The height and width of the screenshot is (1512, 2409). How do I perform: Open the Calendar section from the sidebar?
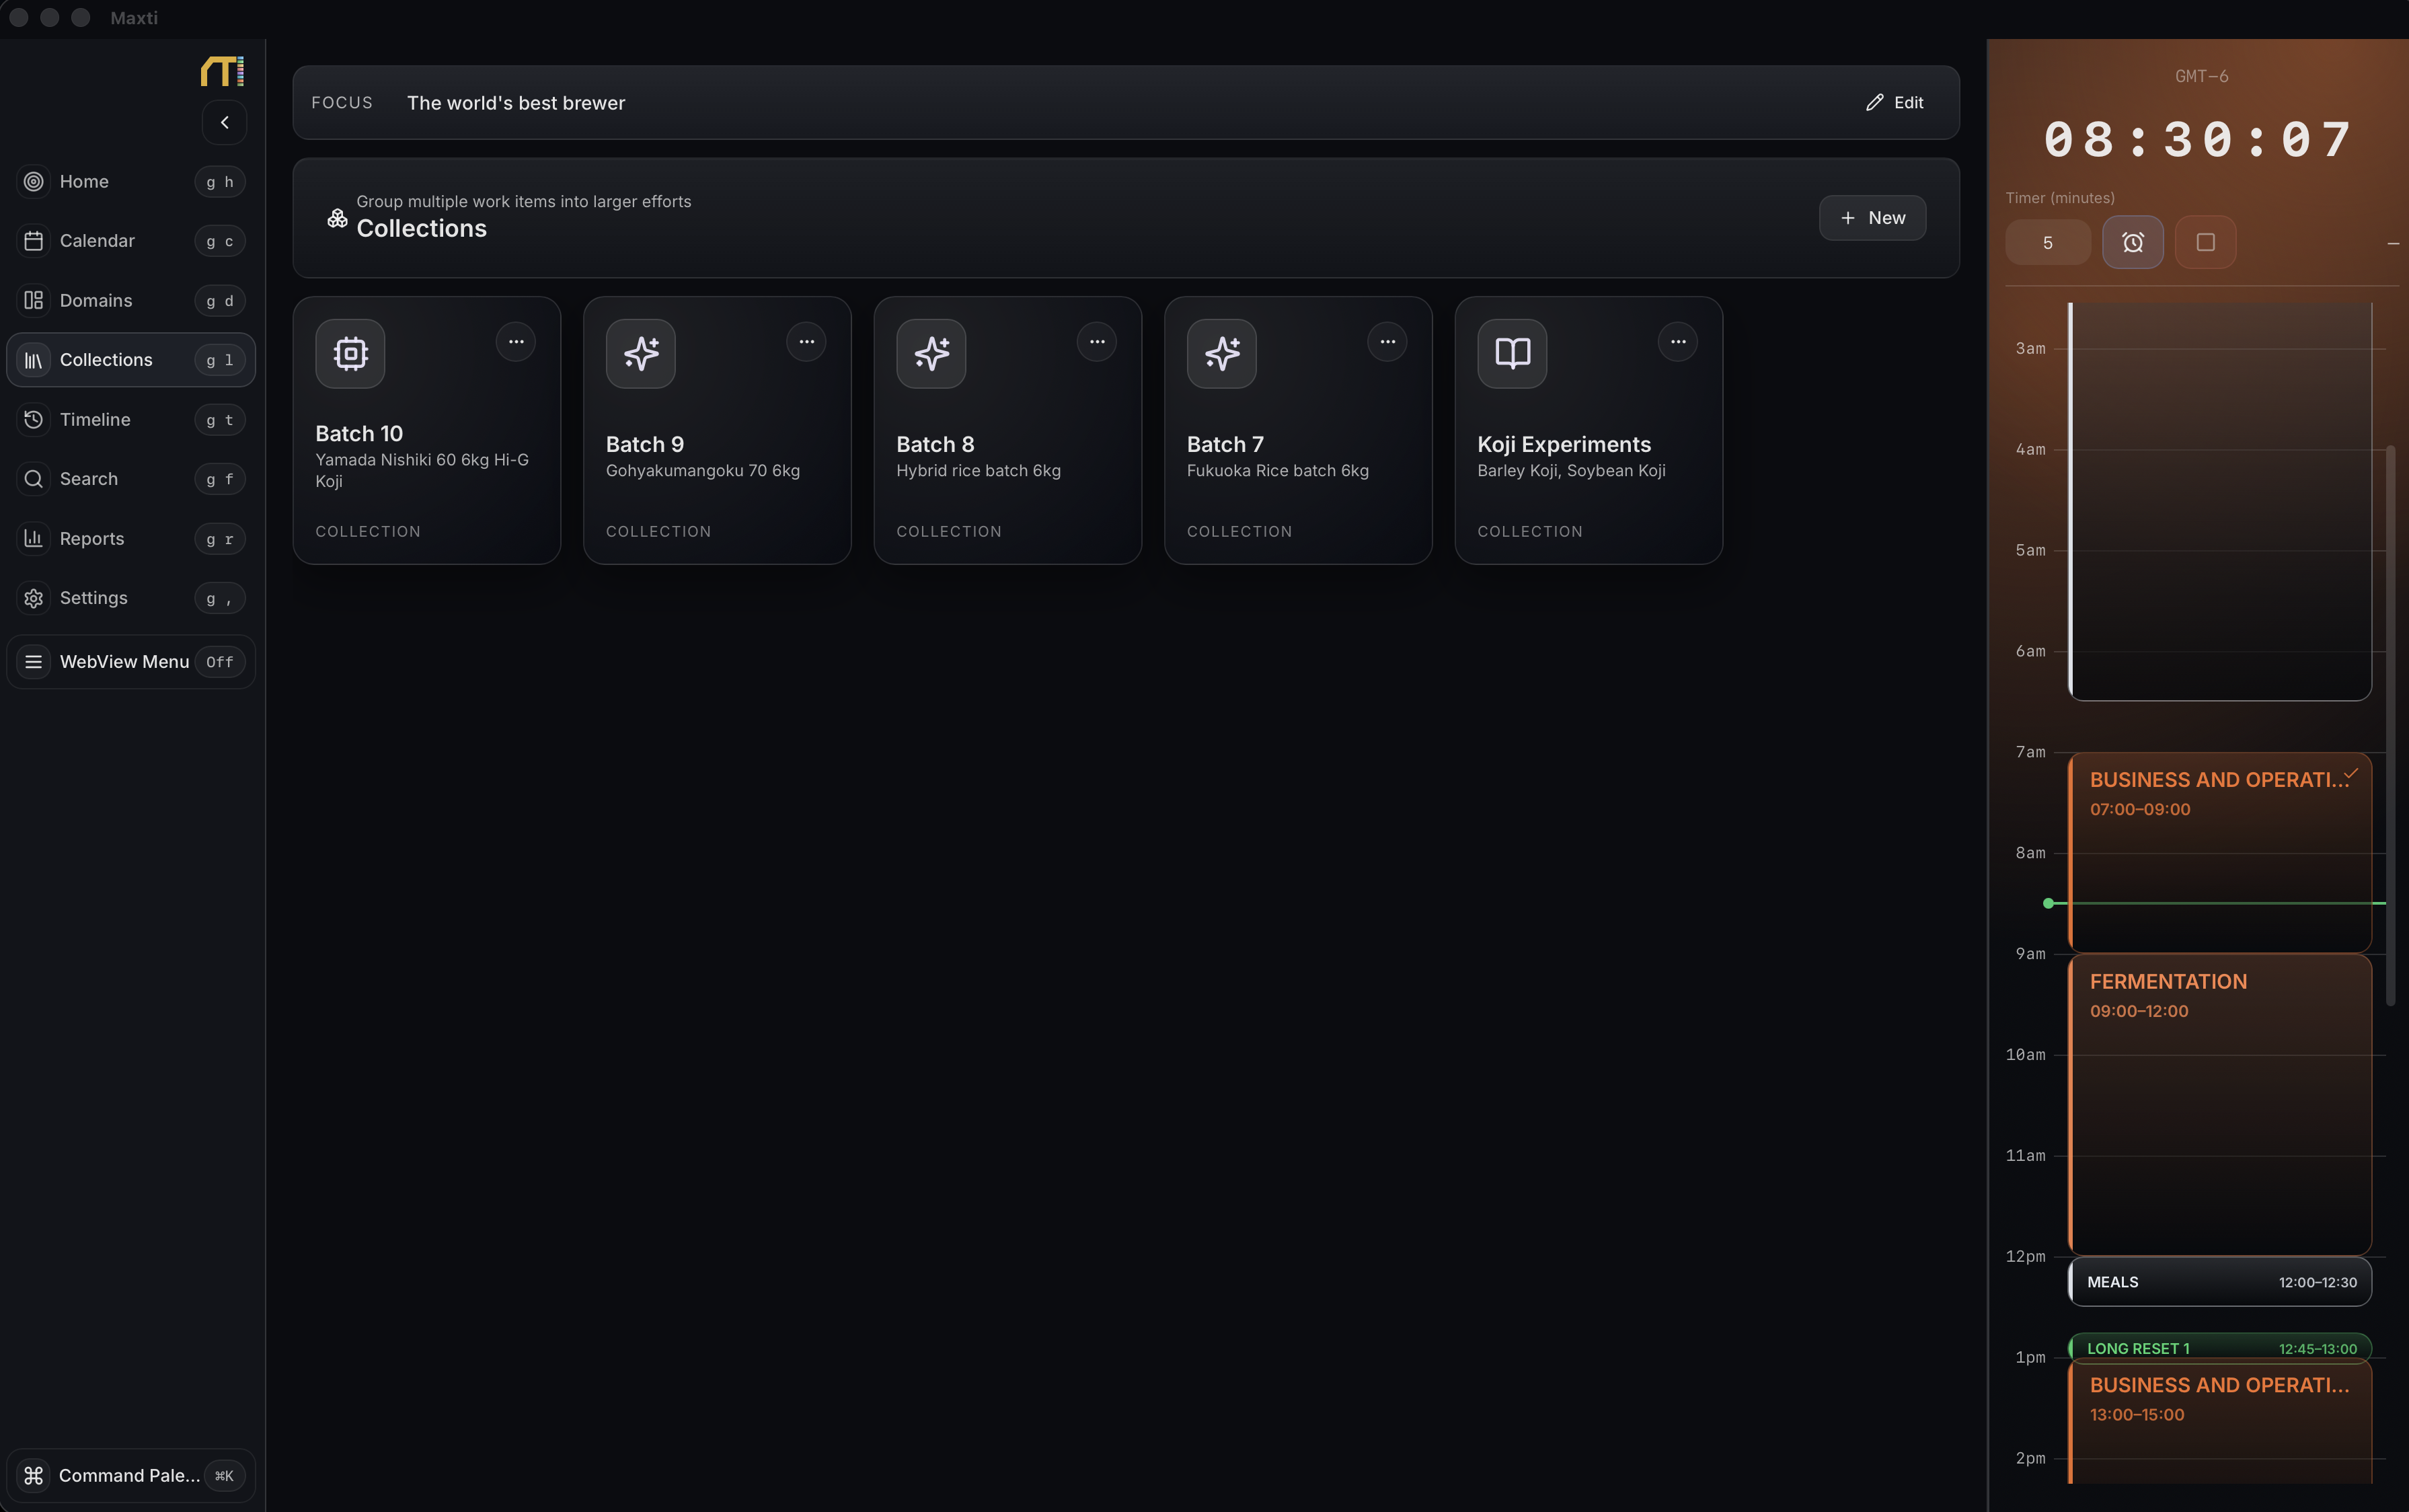pyautogui.click(x=33, y=240)
